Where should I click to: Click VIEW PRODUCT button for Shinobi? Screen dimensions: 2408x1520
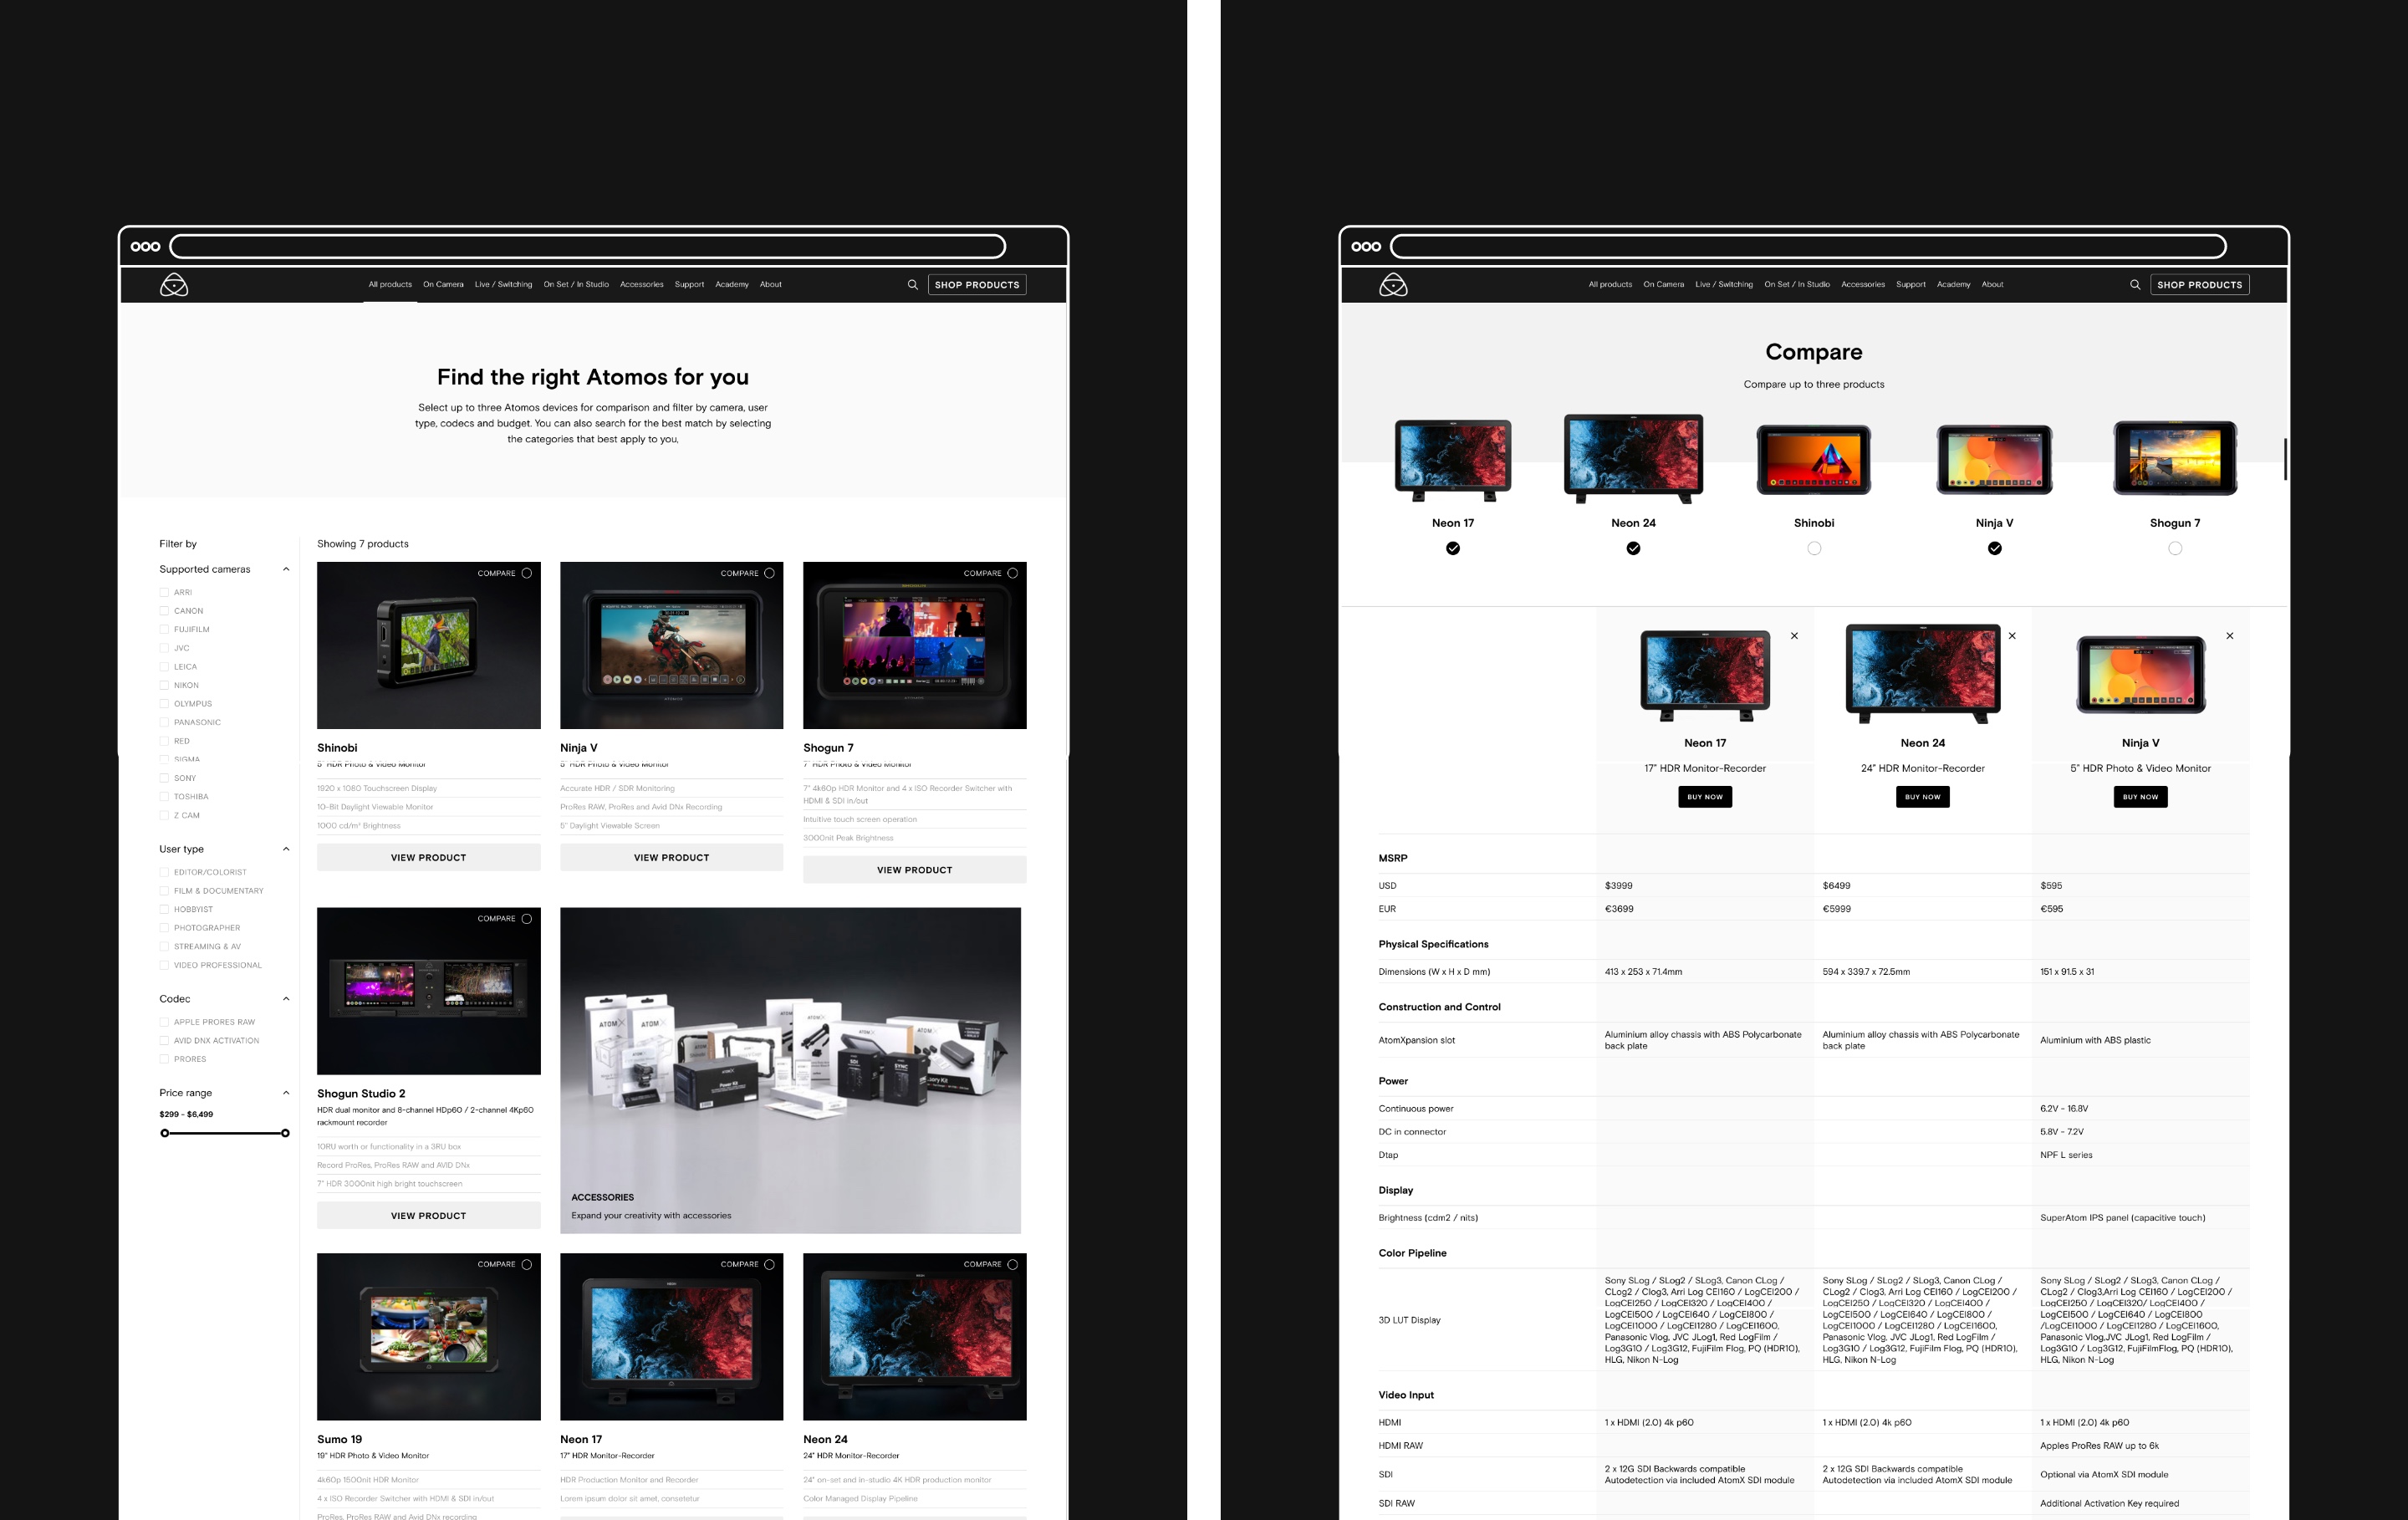[x=427, y=858]
